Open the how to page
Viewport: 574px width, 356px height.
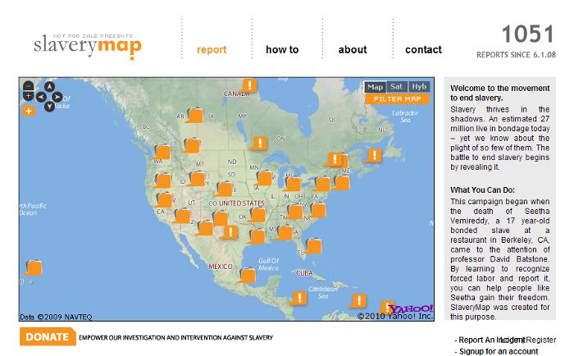pos(282,49)
